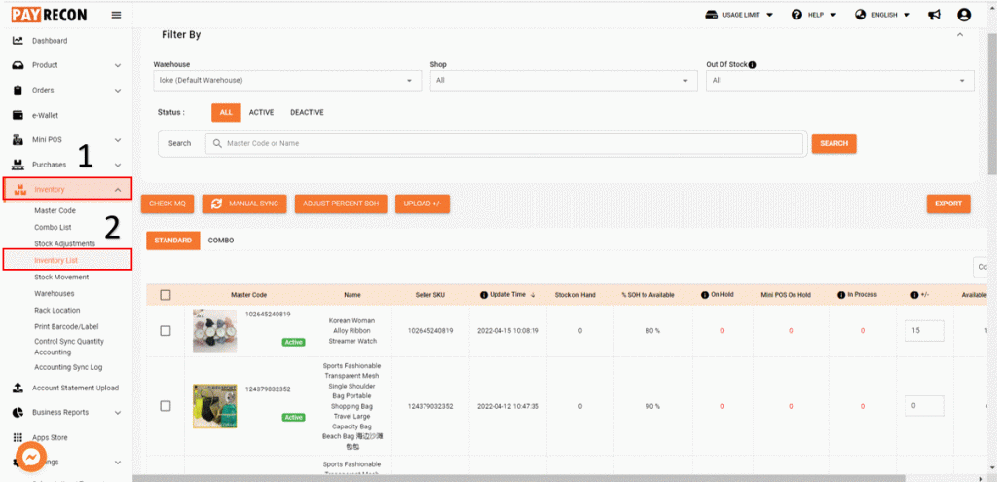Click the +/- field showing 15
997x482 pixels.
tap(925, 331)
